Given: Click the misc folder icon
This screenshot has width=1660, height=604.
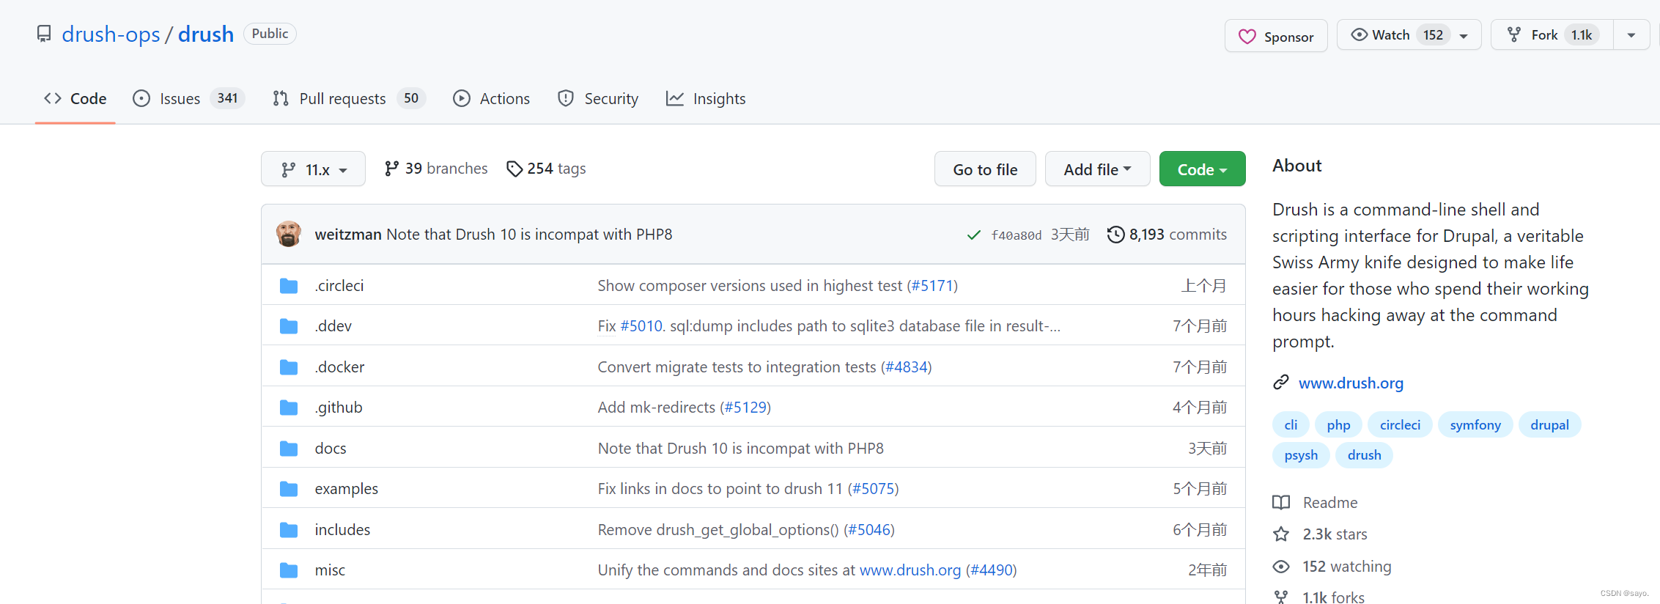Looking at the screenshot, I should tap(289, 570).
